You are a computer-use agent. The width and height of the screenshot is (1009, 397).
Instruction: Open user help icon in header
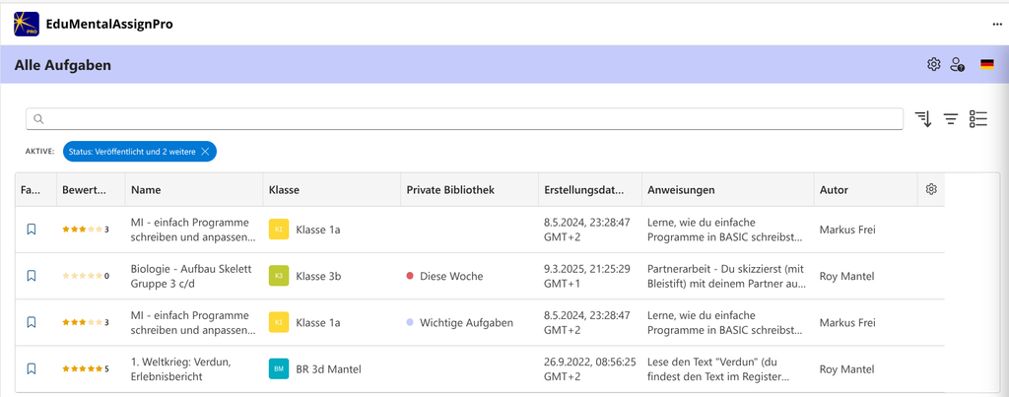pos(958,64)
